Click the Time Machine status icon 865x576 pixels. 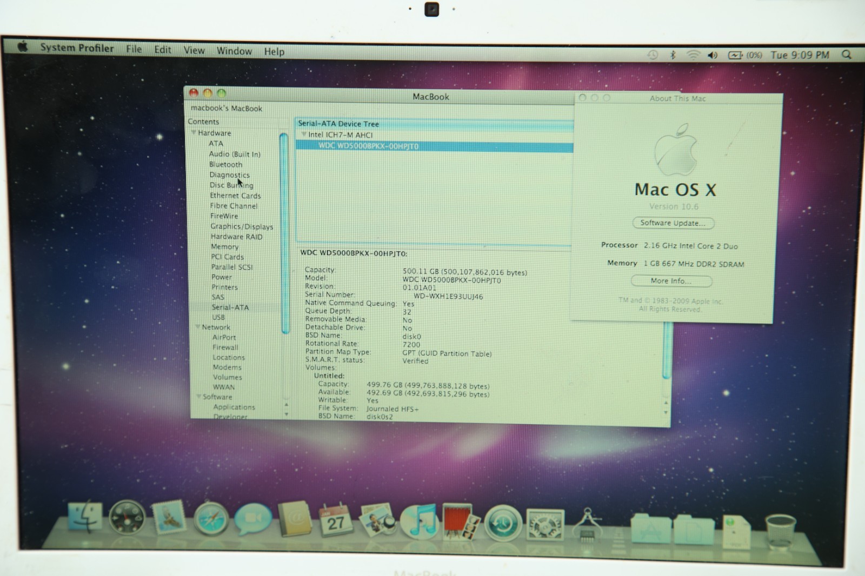(653, 55)
